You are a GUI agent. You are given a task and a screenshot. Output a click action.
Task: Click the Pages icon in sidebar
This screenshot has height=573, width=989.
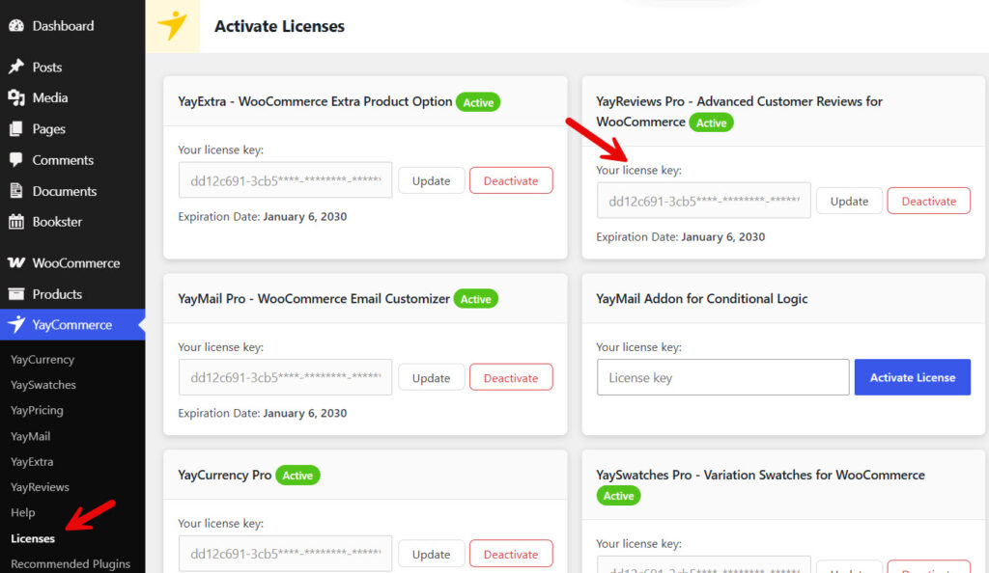click(16, 129)
